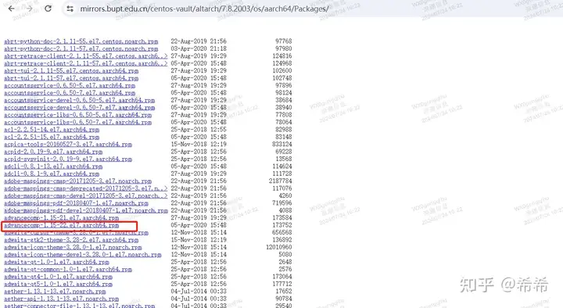The height and width of the screenshot is (308, 563).
Task: Click file size value 656568
Action: (x=282, y=232)
